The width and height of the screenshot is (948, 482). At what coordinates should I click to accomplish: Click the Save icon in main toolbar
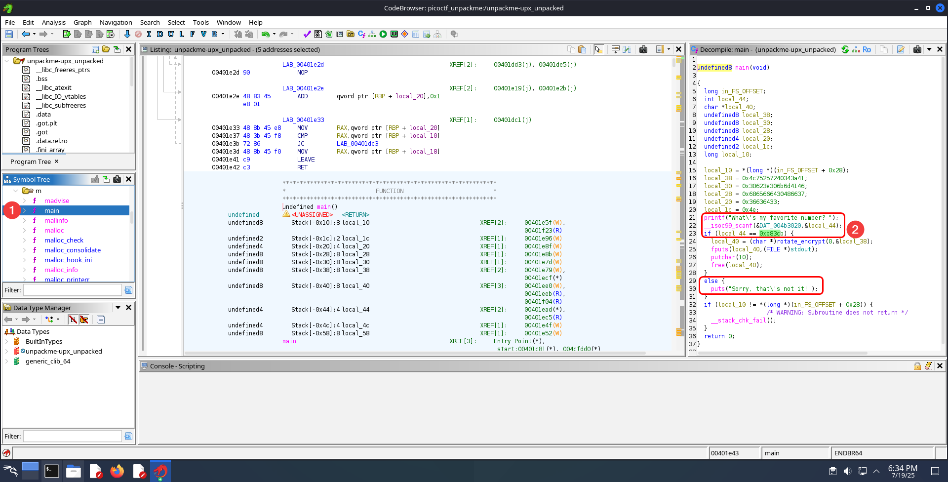(x=9, y=34)
